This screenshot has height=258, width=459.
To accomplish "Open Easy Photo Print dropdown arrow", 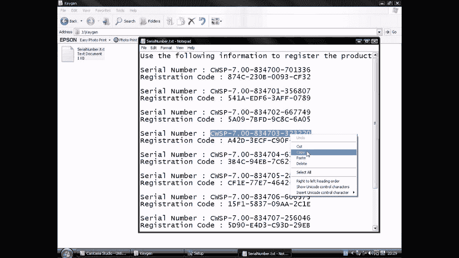I will pos(109,40).
